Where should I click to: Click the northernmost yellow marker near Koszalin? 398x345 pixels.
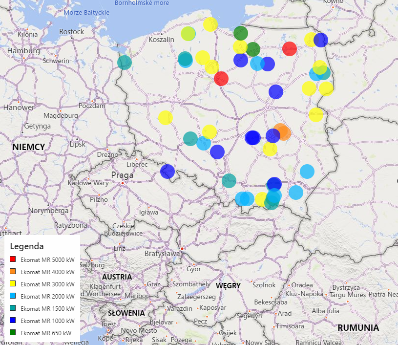point(210,24)
